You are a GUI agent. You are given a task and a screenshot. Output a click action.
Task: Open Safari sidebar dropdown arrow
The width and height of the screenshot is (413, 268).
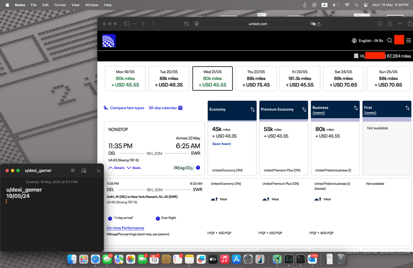click(134, 24)
